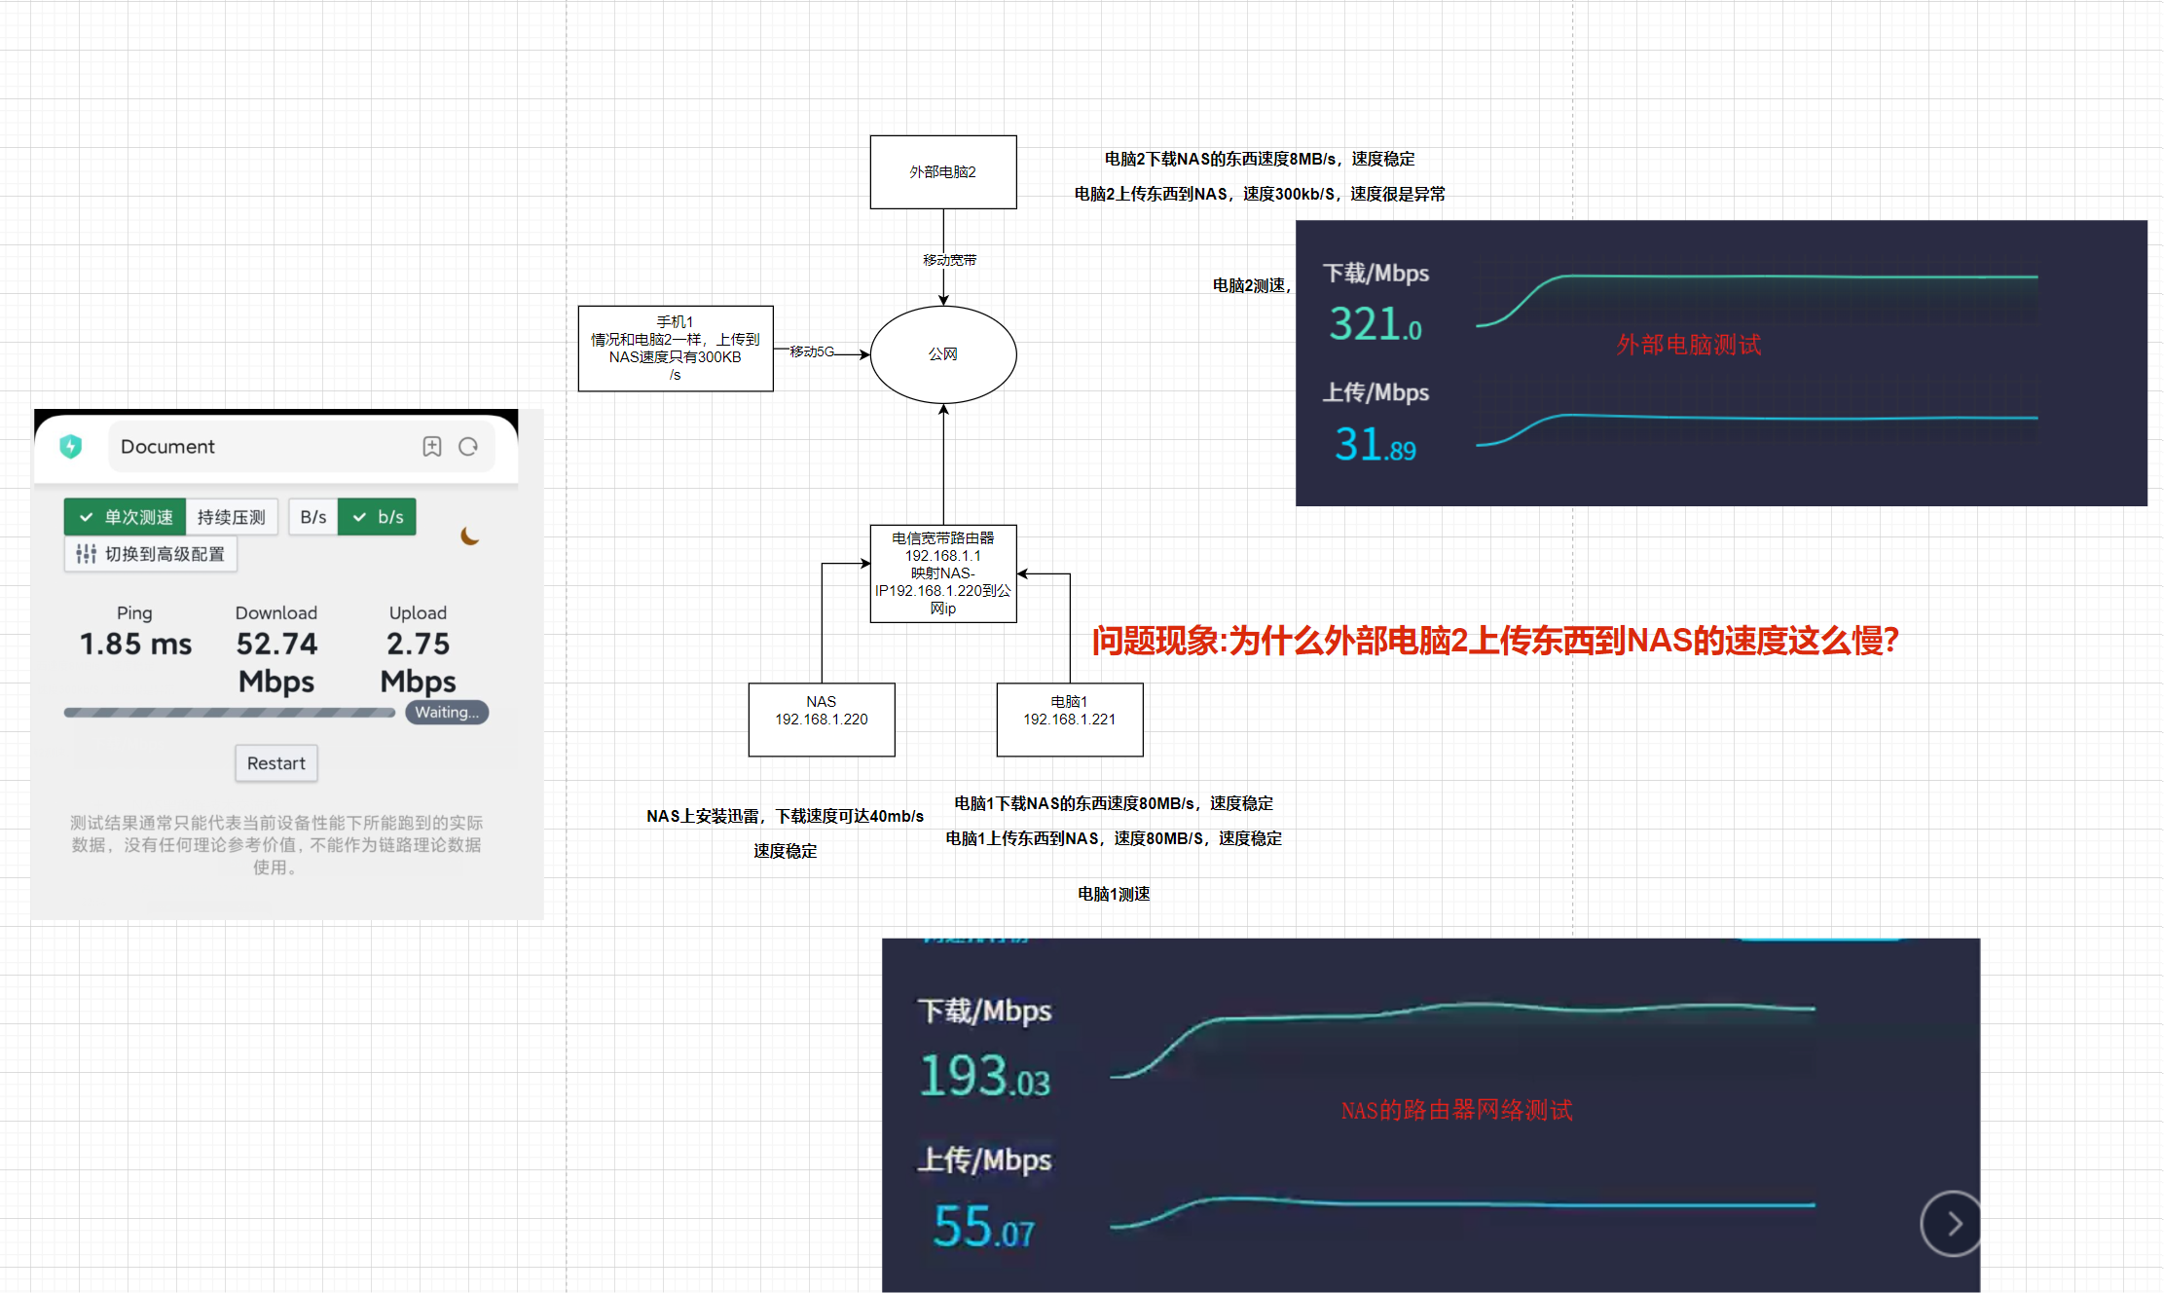Image resolution: width=2164 pixels, height=1293 pixels.
Task: Select the 电信宽带路由器 router box
Action: pyautogui.click(x=942, y=573)
